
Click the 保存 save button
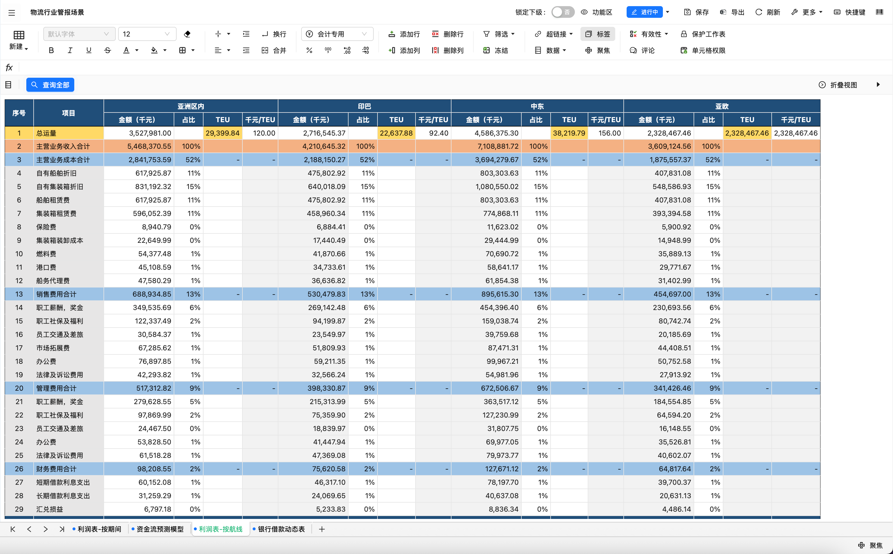click(696, 12)
